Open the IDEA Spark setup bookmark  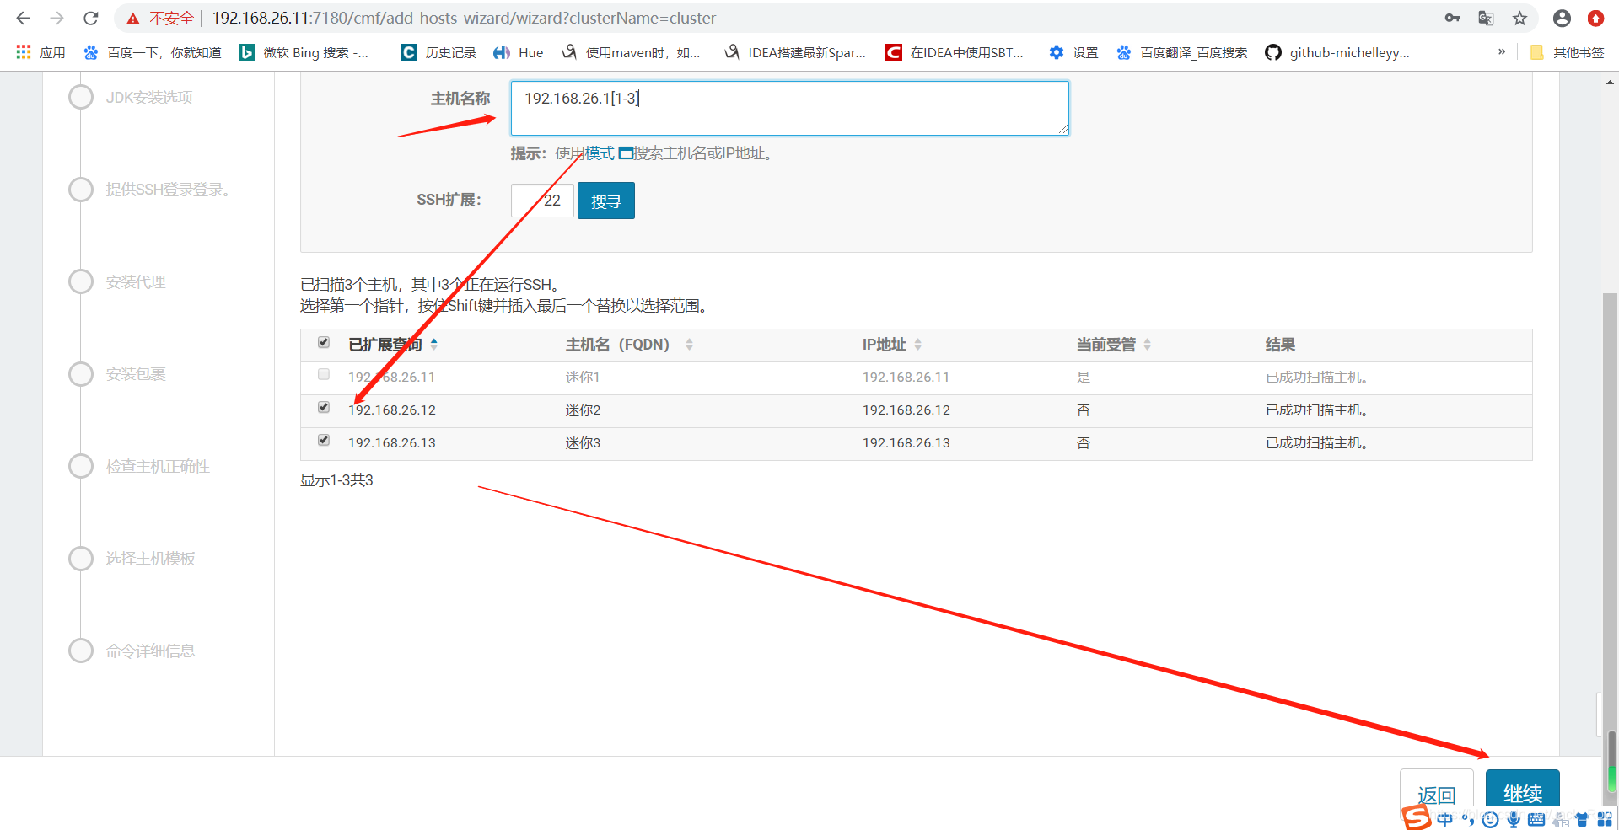(x=794, y=52)
